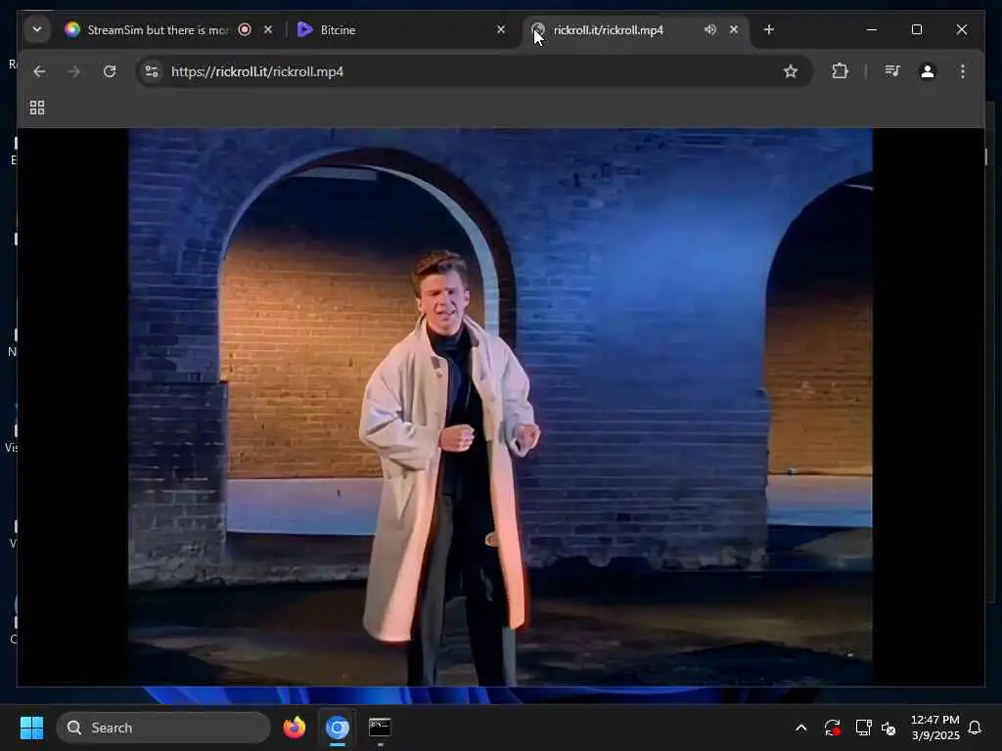Open the Extensions puzzle menu
Viewport: 1002px width, 751px height.
coord(841,71)
